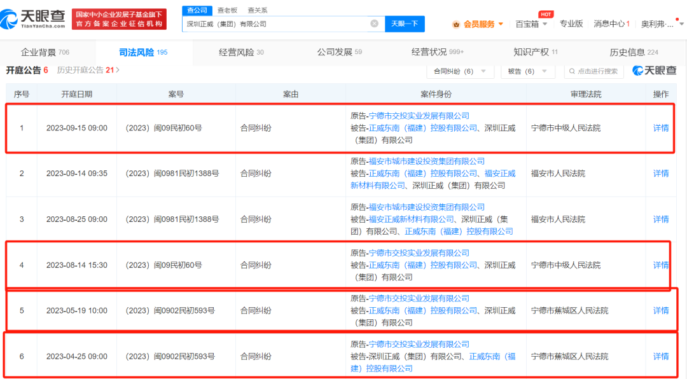Select the 查公司 search tab
The width and height of the screenshot is (687, 379).
197,10
